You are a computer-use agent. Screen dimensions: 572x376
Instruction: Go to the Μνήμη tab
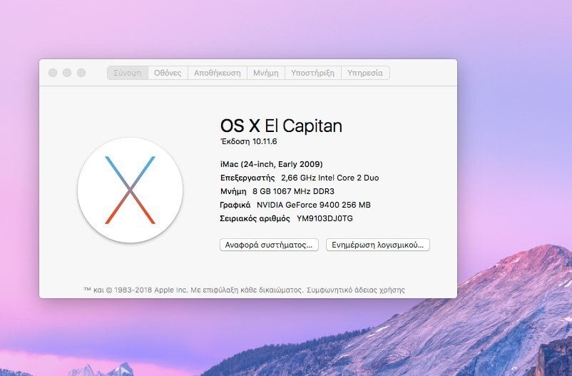tap(265, 73)
